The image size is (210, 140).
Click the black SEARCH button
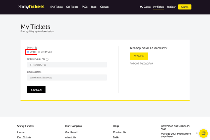point(36,90)
